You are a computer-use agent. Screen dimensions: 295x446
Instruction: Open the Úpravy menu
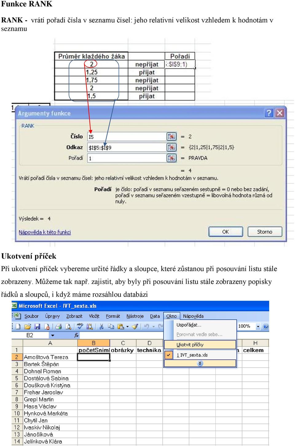point(52,316)
